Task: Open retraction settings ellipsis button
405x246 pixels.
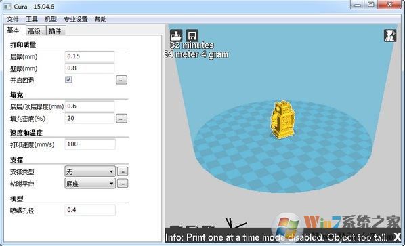Action: pyautogui.click(x=121, y=80)
